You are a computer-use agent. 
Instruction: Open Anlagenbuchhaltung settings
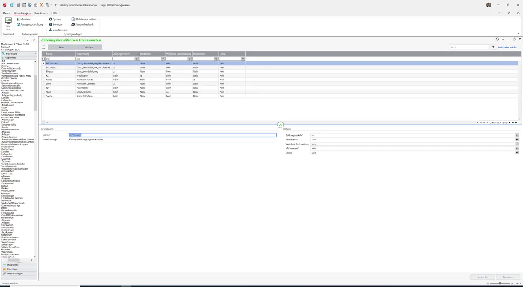coord(30,24)
